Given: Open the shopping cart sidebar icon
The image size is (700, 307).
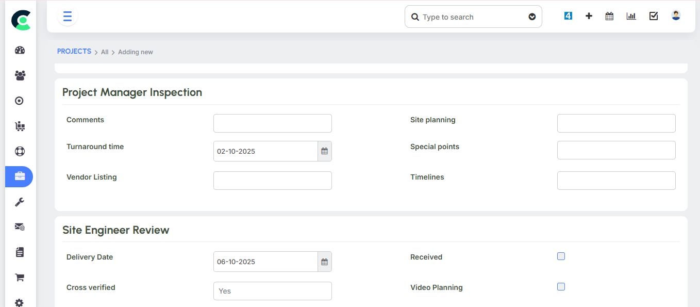Looking at the screenshot, I should (19, 277).
